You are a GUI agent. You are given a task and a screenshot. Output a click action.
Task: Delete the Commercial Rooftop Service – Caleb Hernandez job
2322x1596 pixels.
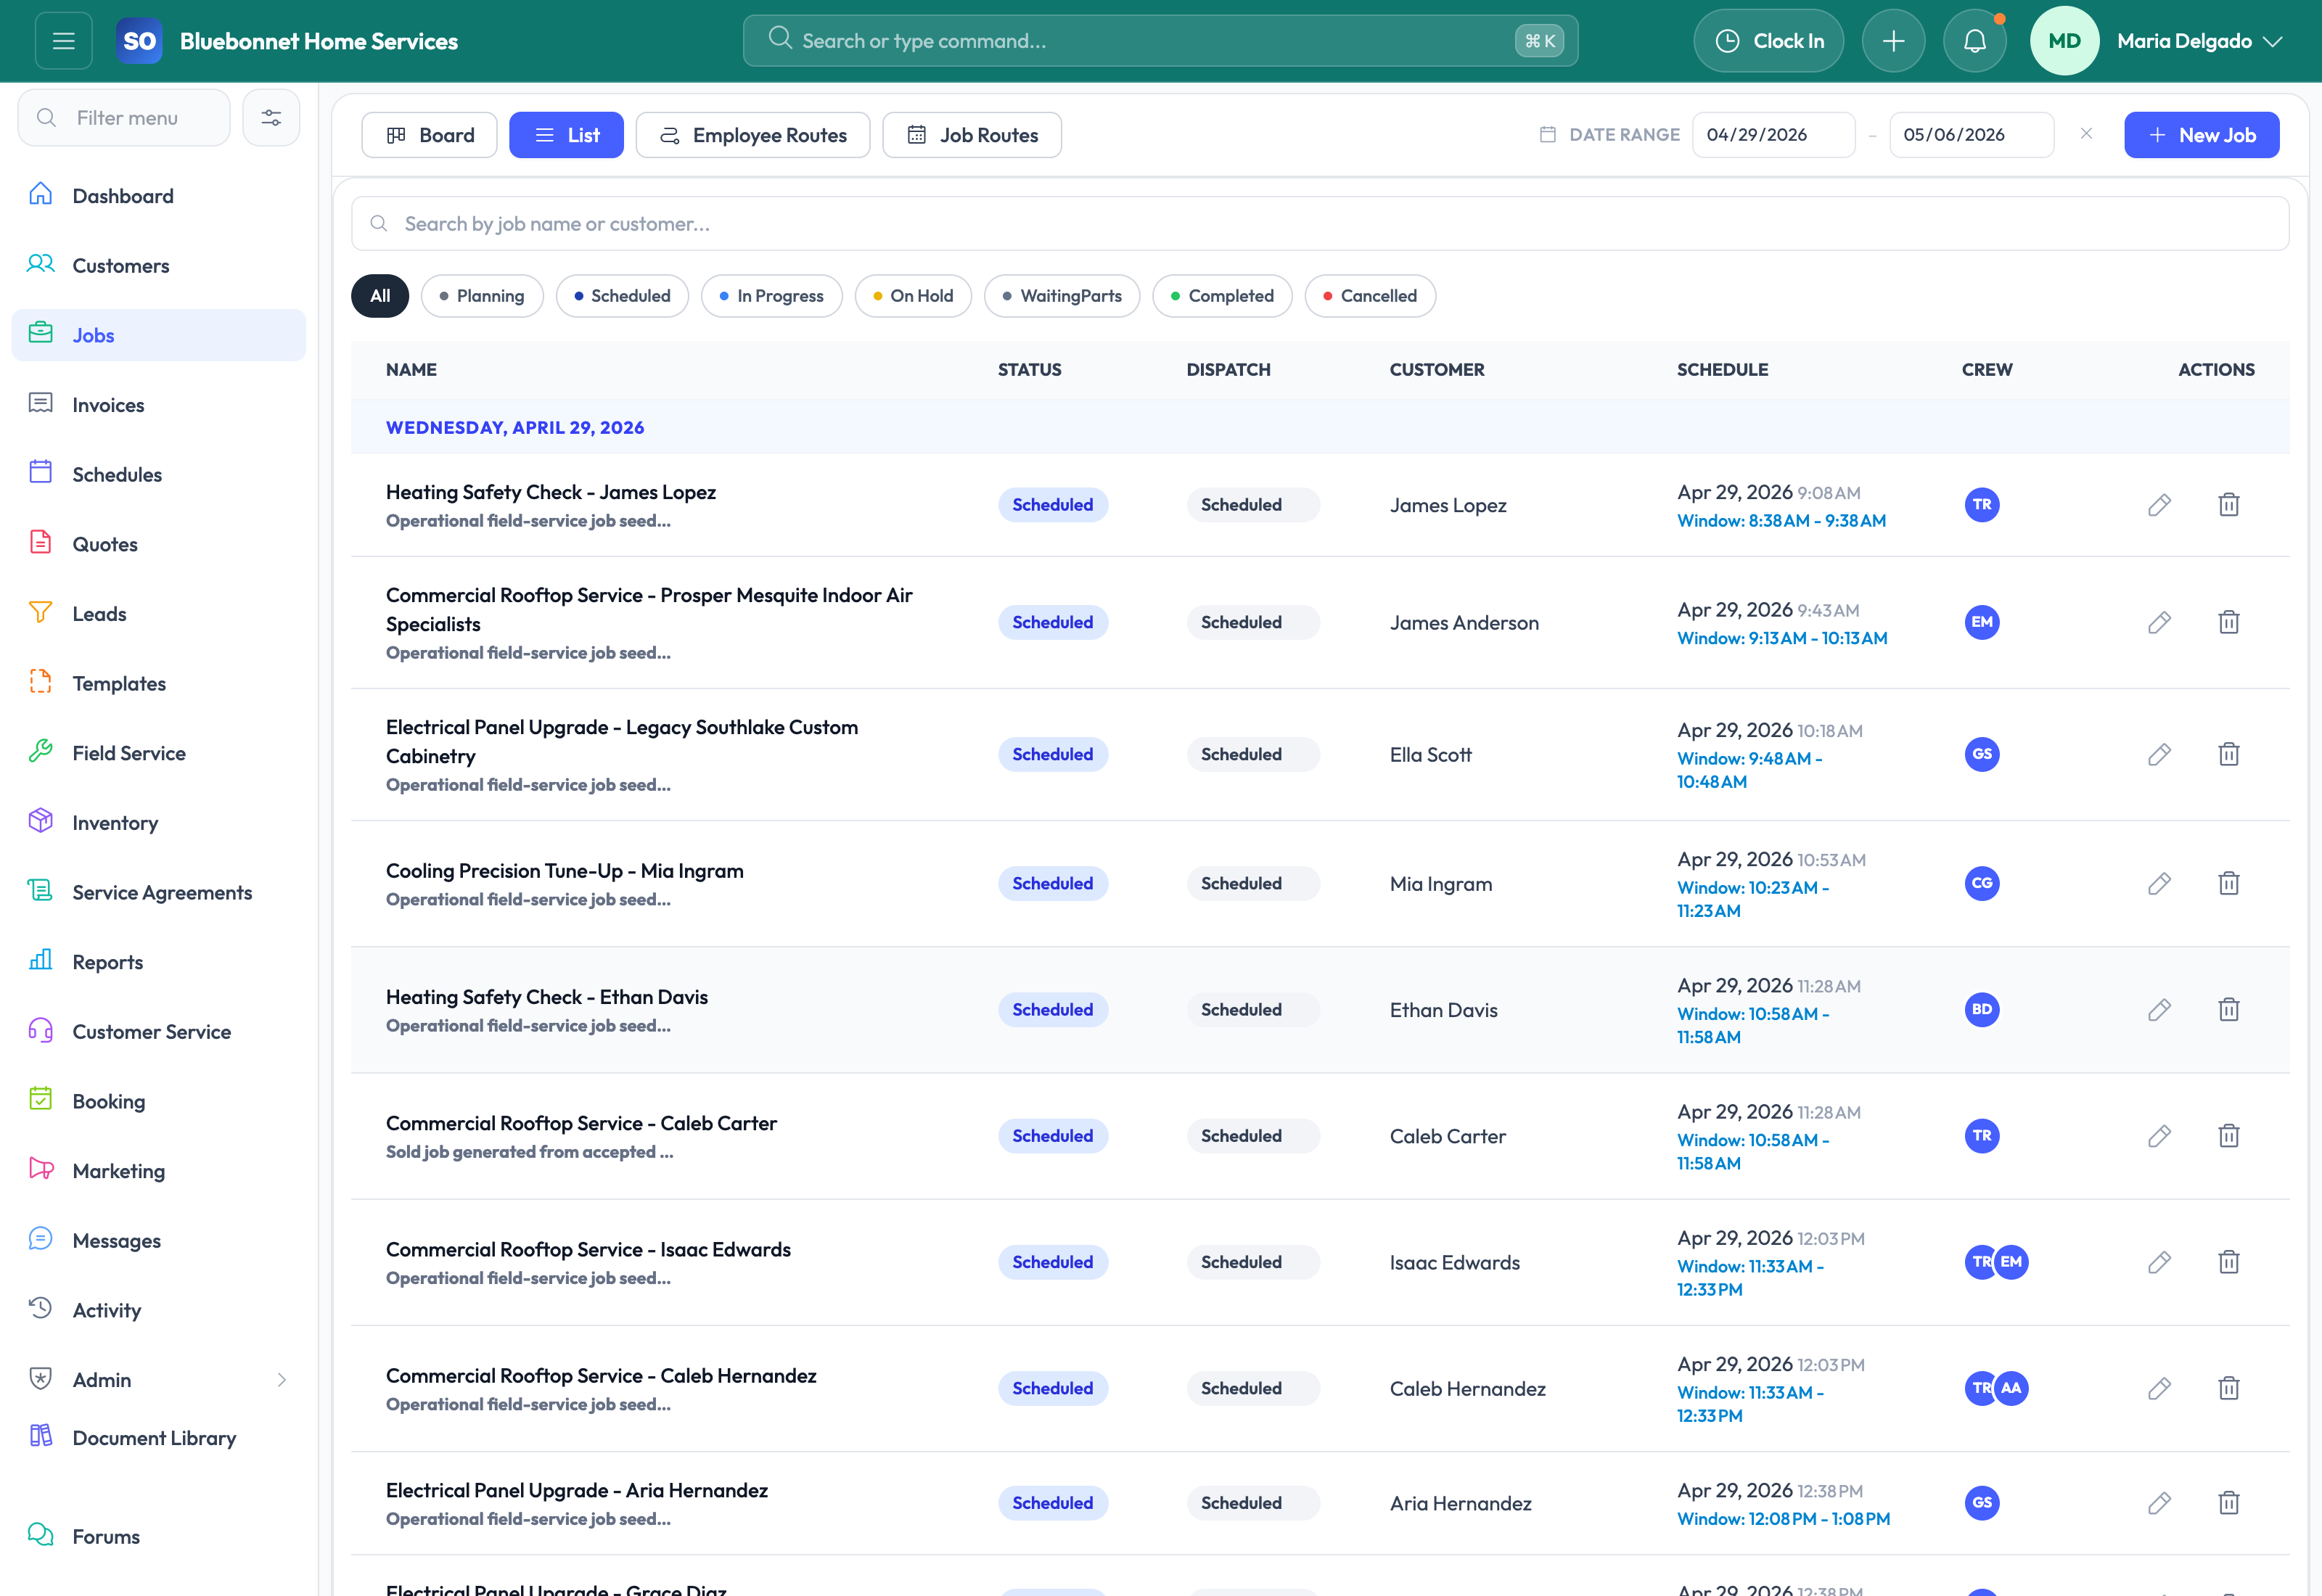2228,1388
